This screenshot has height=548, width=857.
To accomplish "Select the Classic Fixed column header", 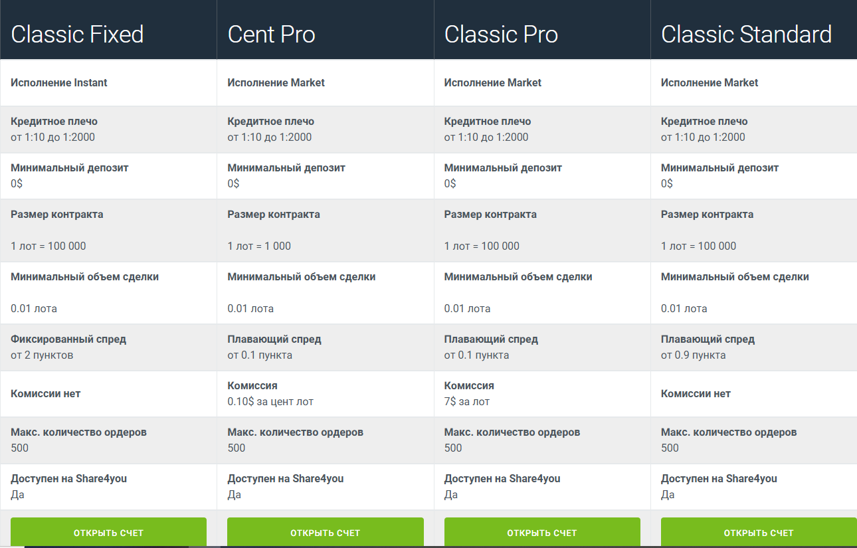I will coord(77,34).
